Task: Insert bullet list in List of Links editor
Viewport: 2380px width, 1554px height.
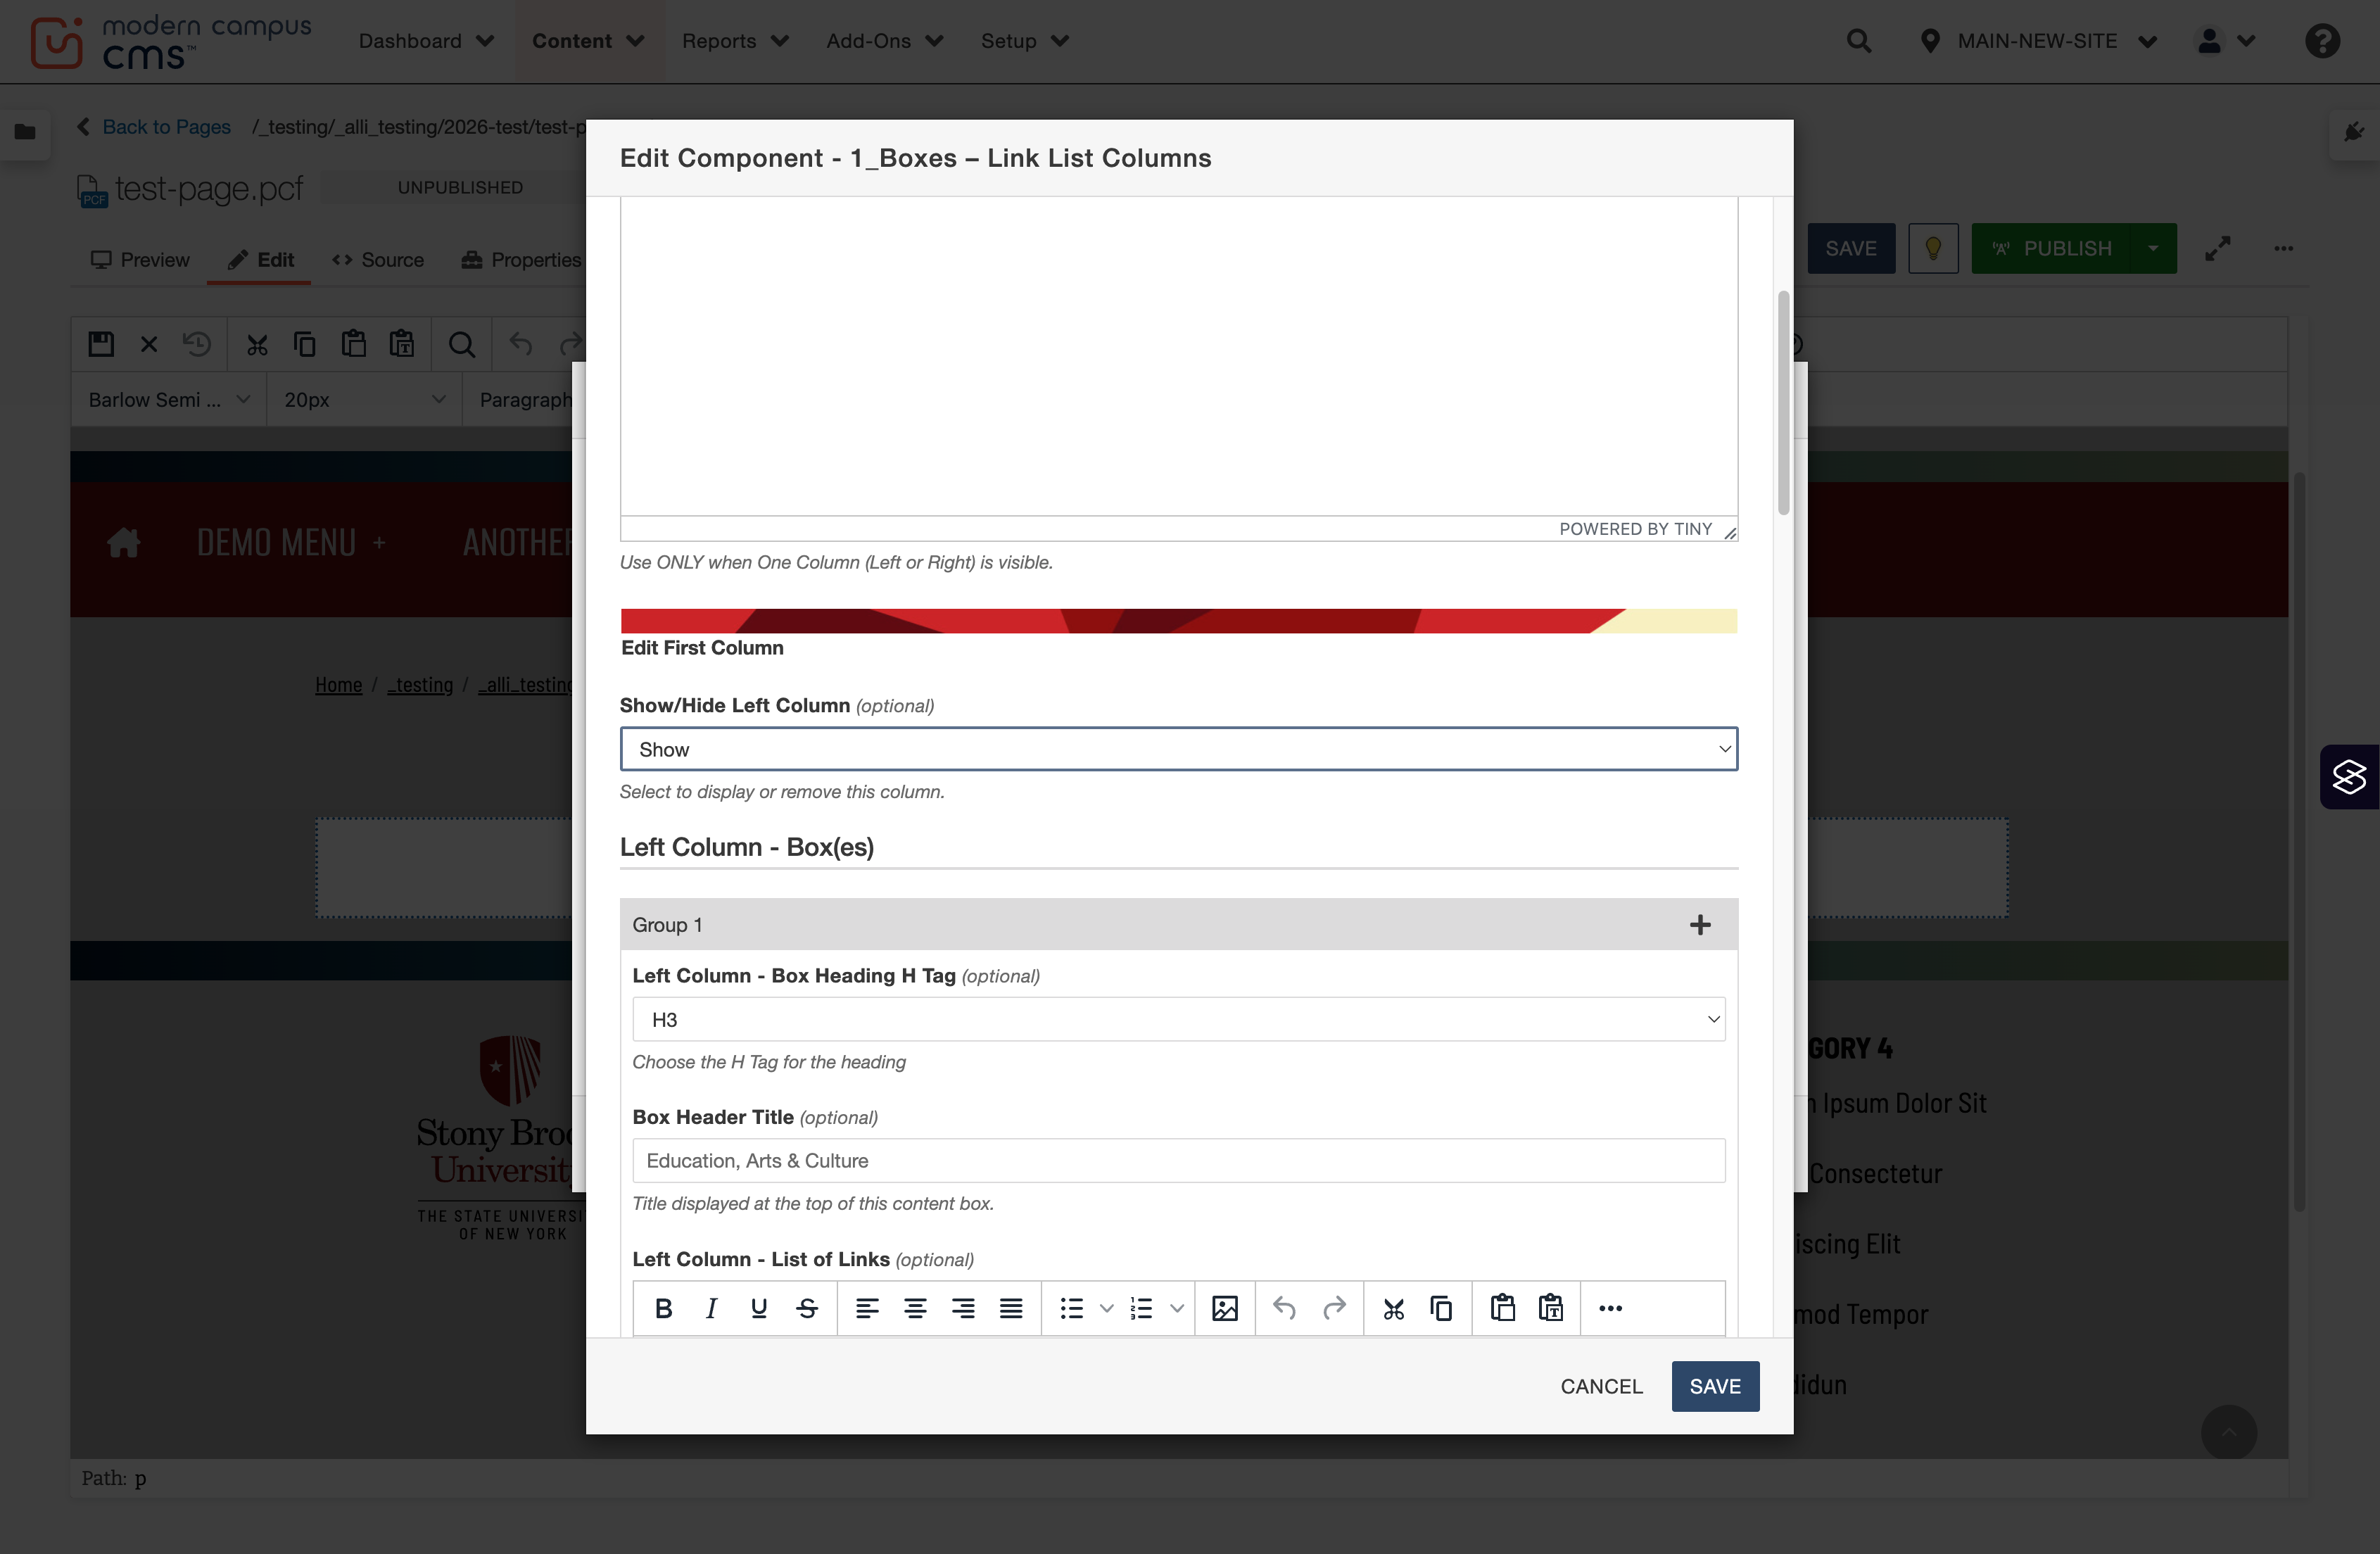Action: tap(1072, 1308)
